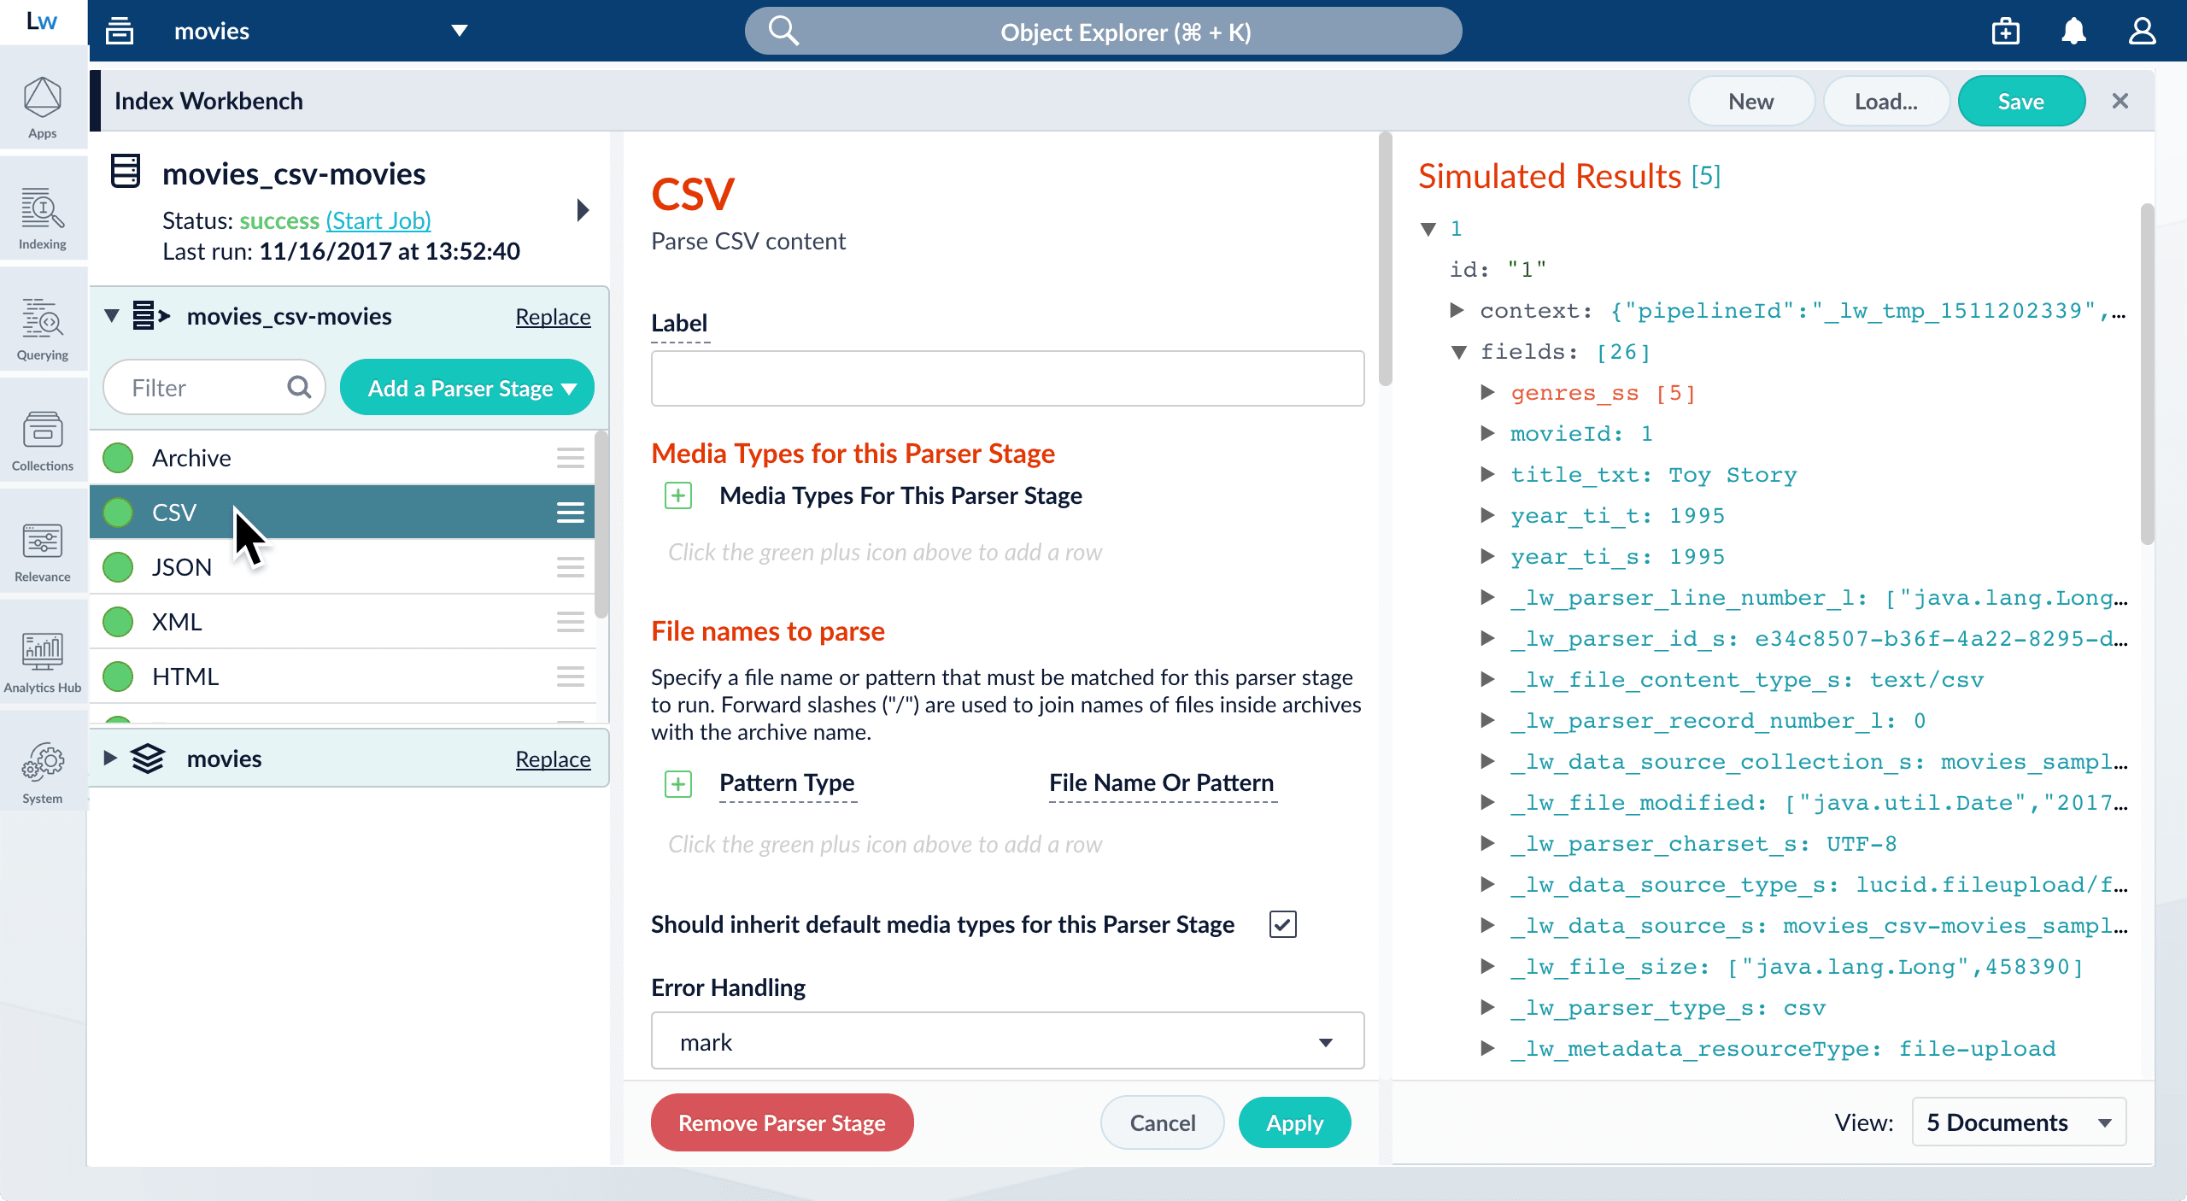
Task: Click the Start Job link
Action: (378, 220)
